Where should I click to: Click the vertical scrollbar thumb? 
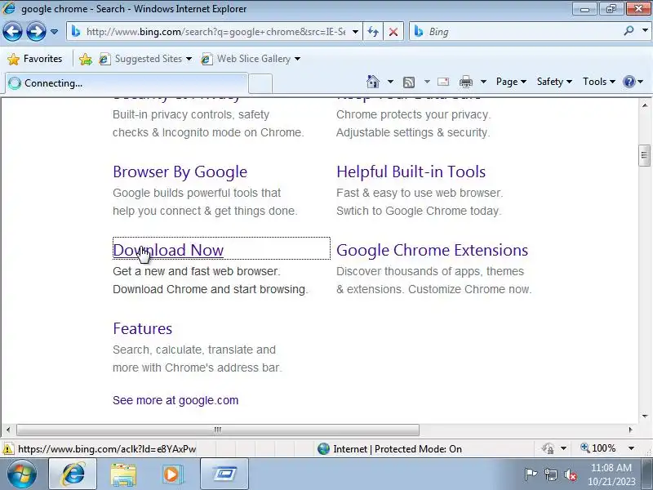(x=644, y=155)
